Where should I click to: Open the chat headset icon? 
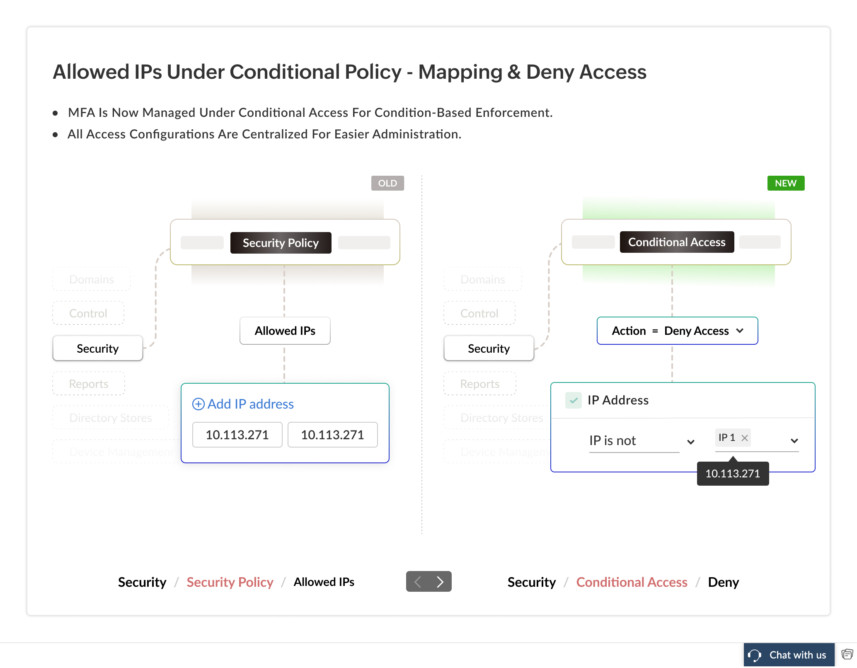(755, 655)
